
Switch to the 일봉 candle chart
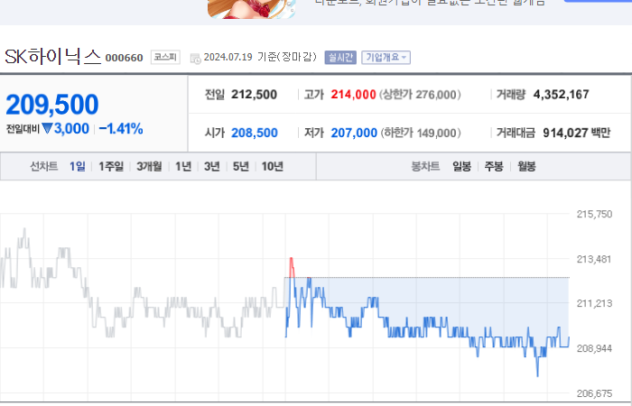(x=462, y=166)
